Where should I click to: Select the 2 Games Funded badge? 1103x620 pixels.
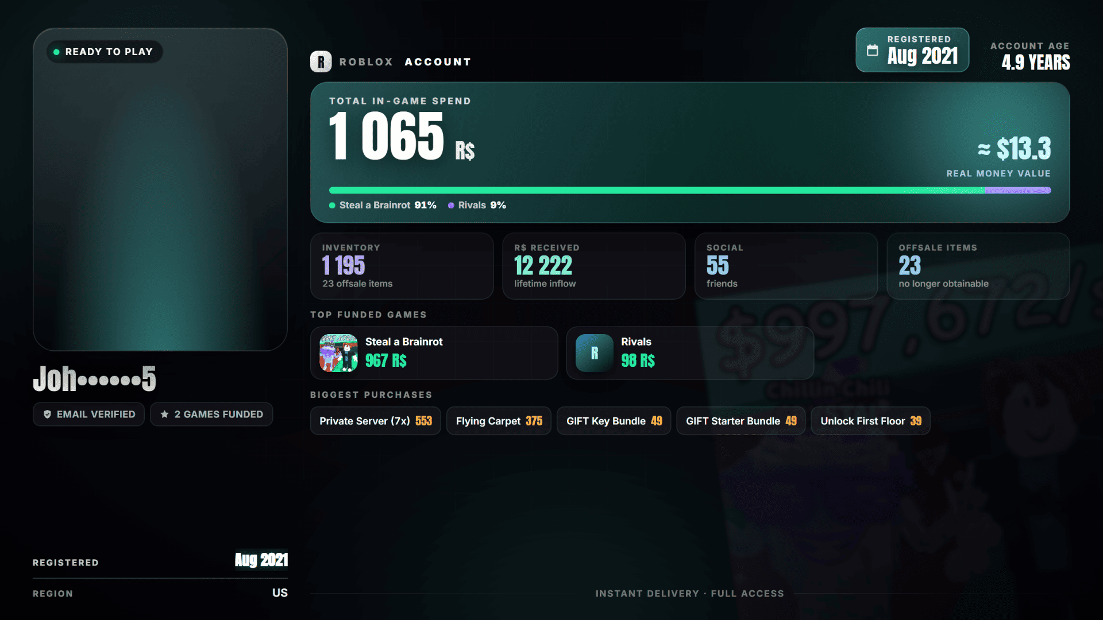(x=211, y=414)
